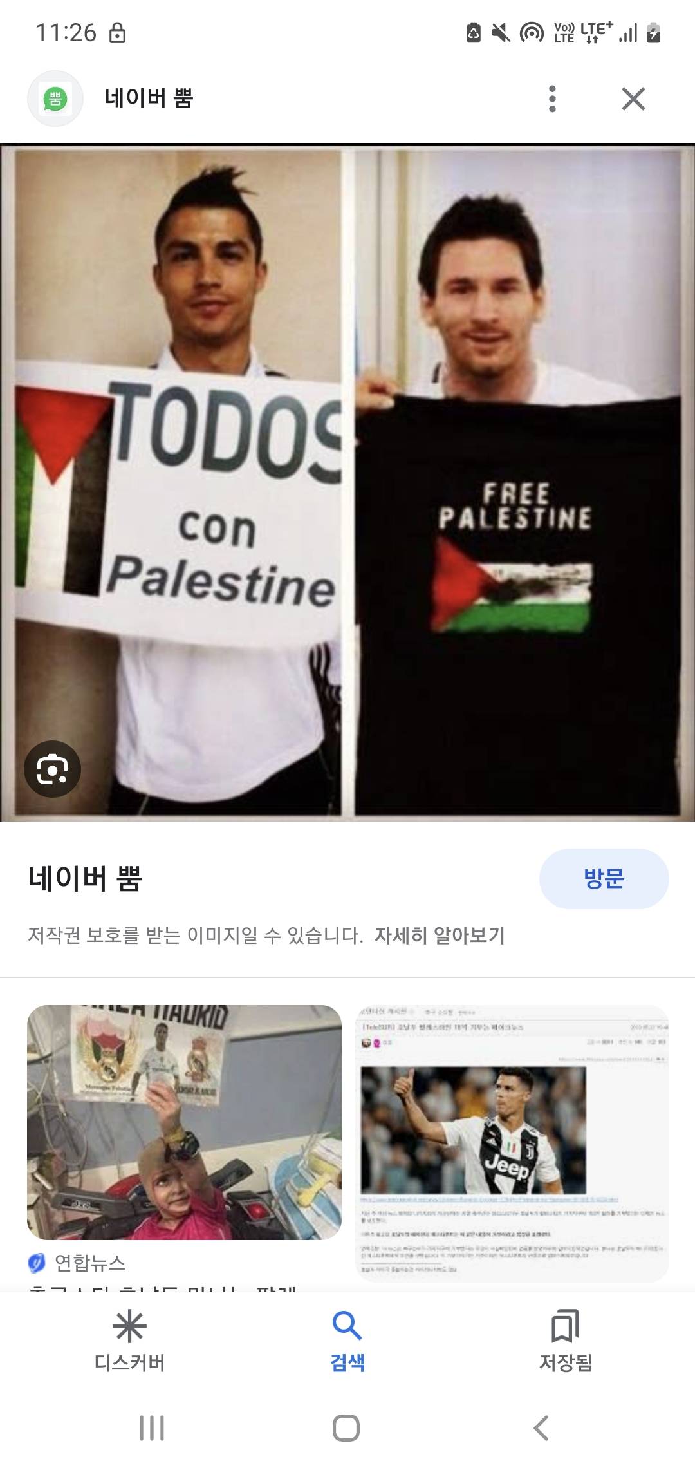The width and height of the screenshot is (695, 1468).
Task: Tap the battery icon in status bar
Action: click(x=653, y=32)
